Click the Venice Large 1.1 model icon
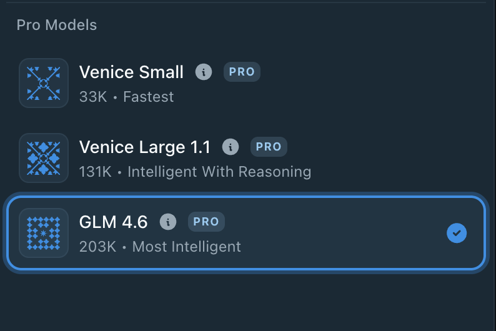The image size is (496, 331). tap(44, 158)
